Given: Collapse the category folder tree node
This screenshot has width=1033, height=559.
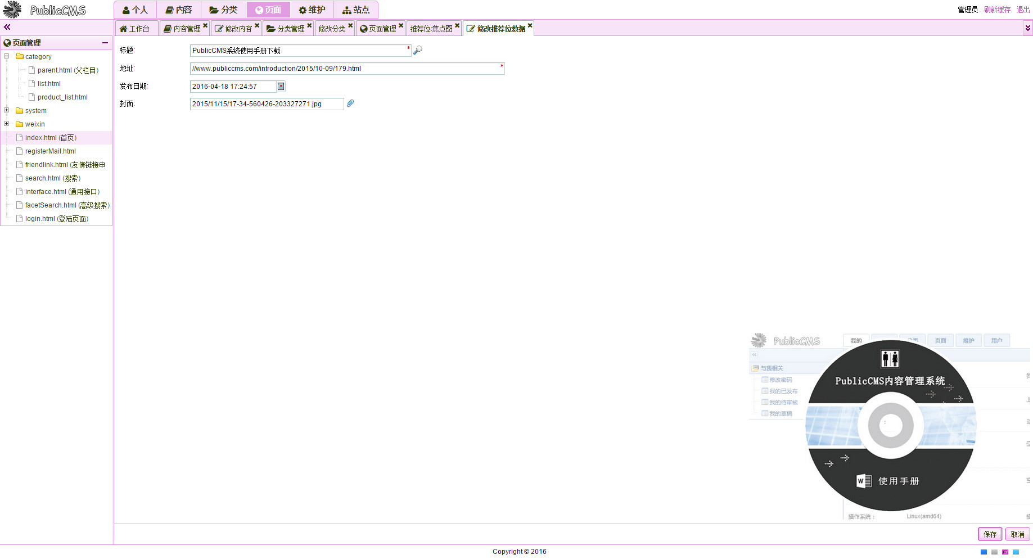Looking at the screenshot, I should [x=7, y=56].
